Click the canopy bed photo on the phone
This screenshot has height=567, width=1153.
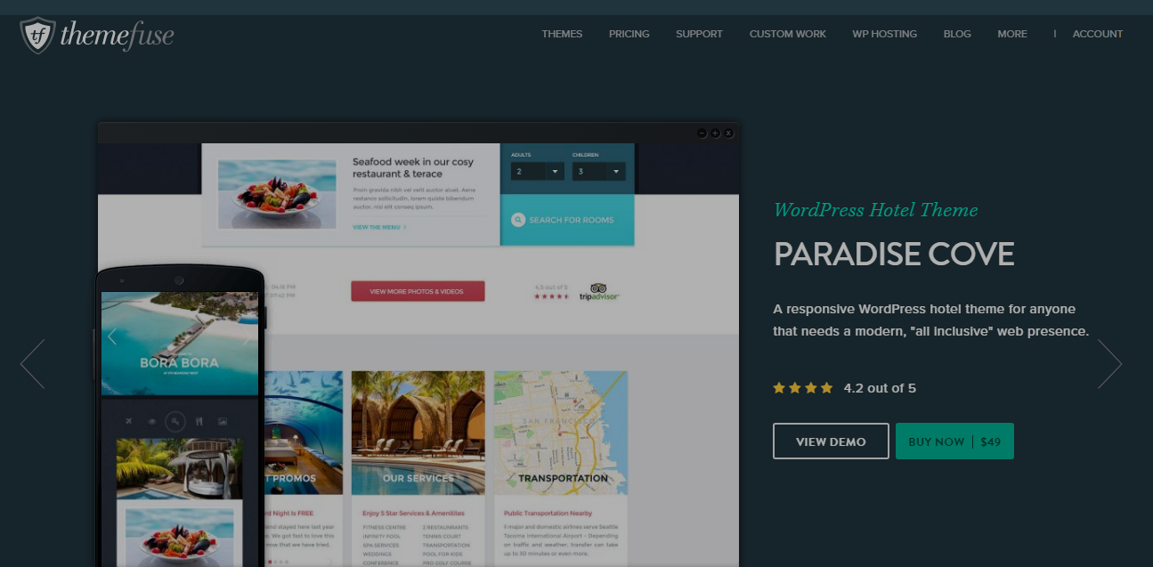[179, 468]
